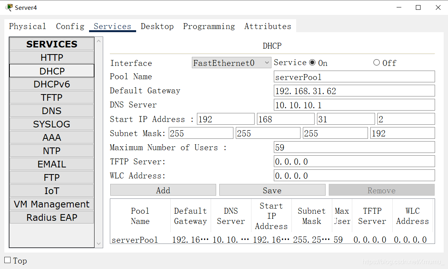Click the services list scroll down arrow
Image resolution: width=448 pixels, height=269 pixels.
click(x=99, y=244)
